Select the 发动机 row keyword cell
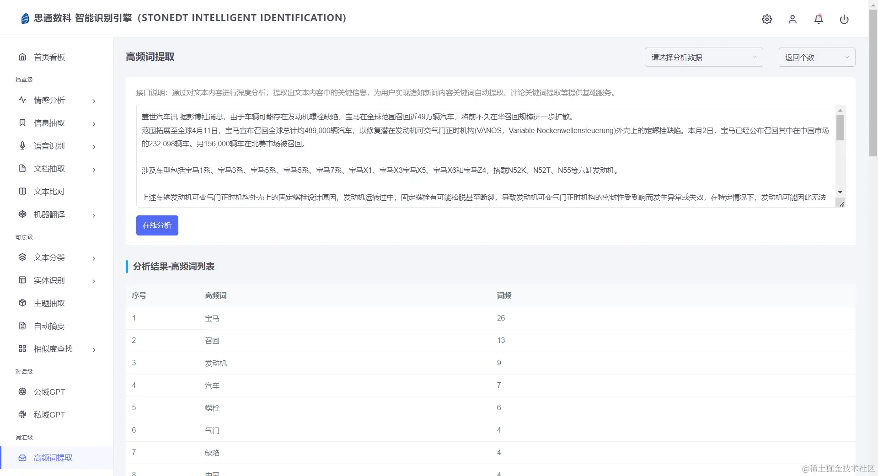Screen dimensions: 878x476 point(216,363)
